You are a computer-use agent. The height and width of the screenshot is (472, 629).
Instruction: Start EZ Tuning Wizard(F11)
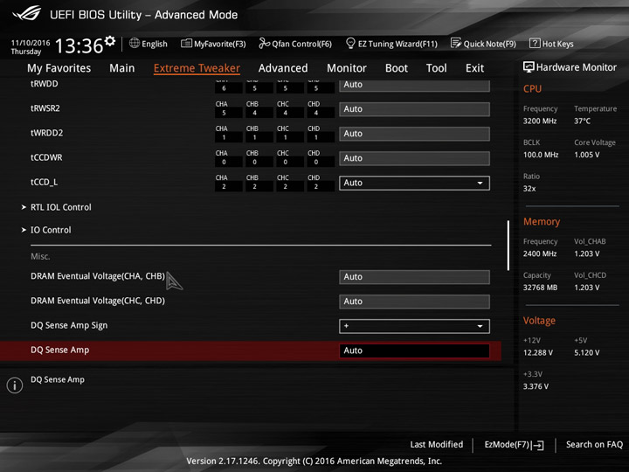397,44
